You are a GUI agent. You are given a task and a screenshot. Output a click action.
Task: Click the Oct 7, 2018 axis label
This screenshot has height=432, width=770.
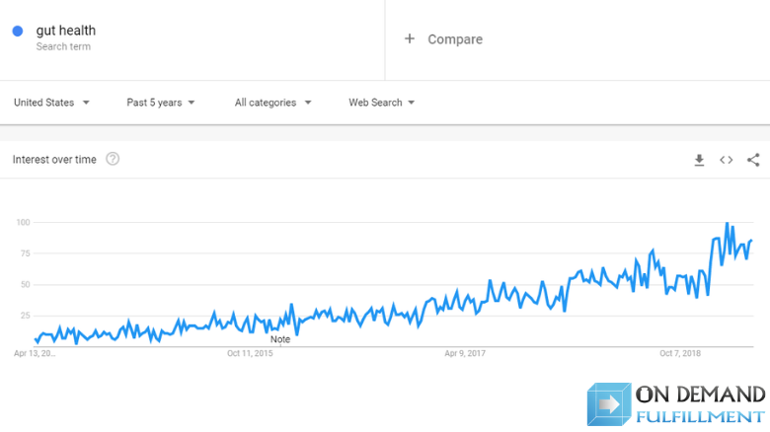(680, 353)
